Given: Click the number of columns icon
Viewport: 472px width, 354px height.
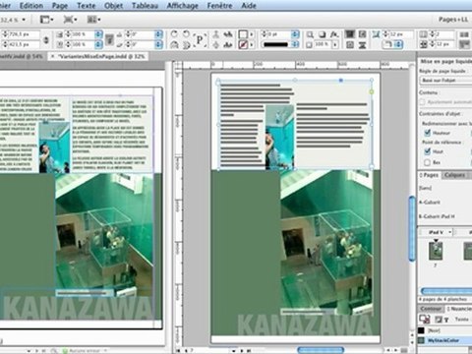Looking at the screenshot, I should tap(424, 34).
